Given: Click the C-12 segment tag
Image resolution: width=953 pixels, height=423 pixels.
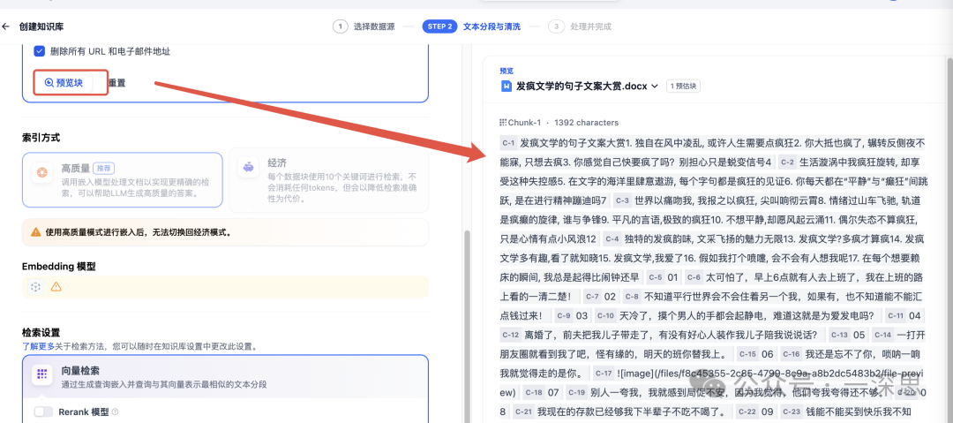Looking at the screenshot, I should pos(511,335).
